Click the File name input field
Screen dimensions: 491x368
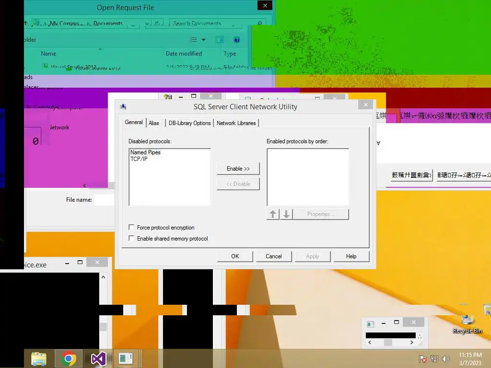point(104,200)
